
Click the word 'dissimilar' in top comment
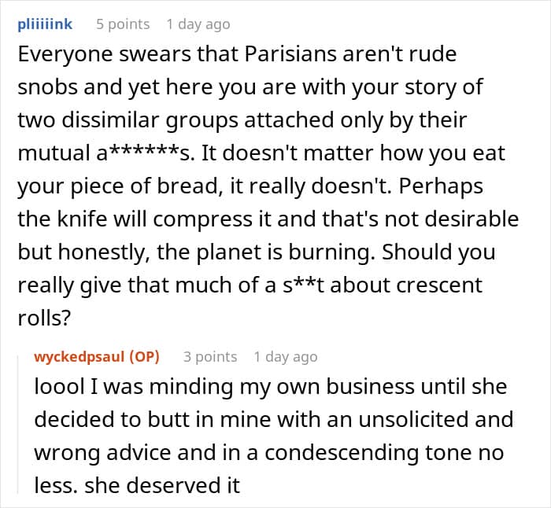coord(111,120)
